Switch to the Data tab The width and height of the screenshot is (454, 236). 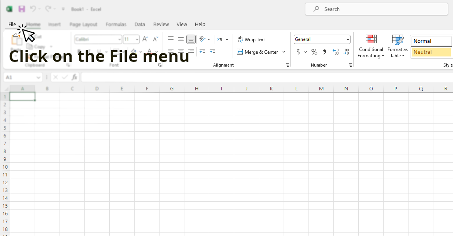click(140, 25)
